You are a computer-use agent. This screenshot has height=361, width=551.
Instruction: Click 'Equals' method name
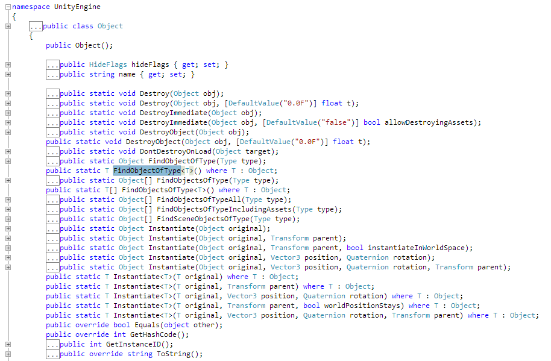pyautogui.click(x=147, y=325)
